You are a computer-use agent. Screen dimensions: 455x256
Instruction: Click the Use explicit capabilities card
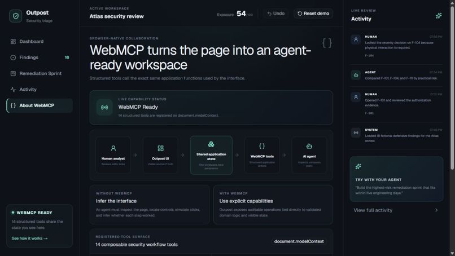click(273, 204)
